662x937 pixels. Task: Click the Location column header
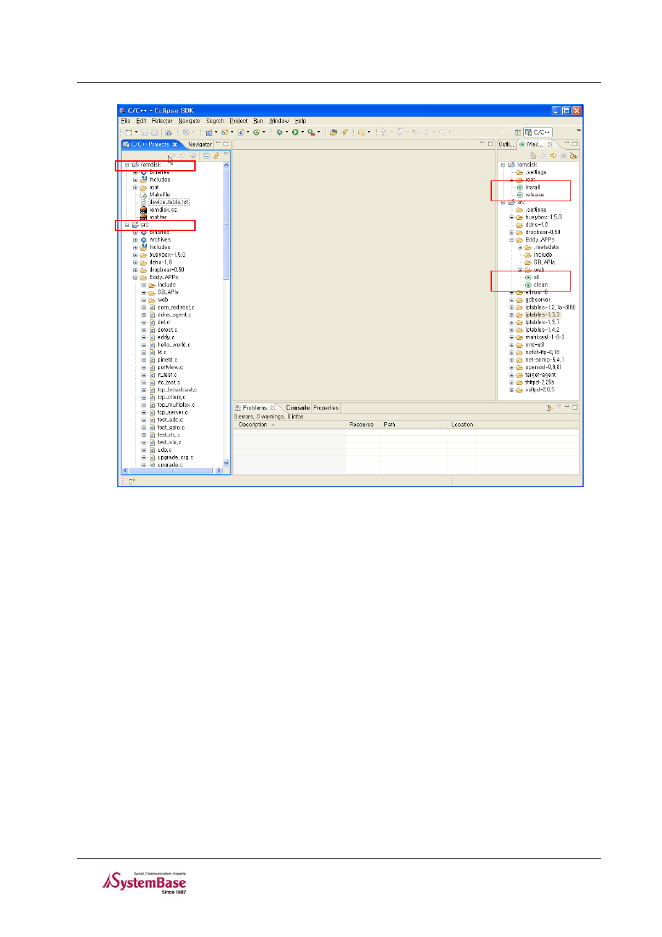(462, 425)
